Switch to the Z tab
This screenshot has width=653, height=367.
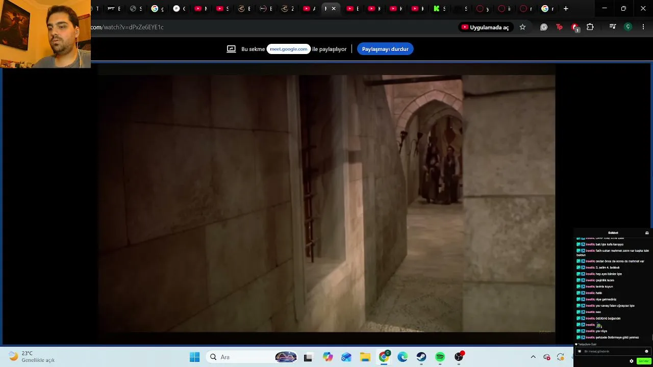[x=288, y=9]
